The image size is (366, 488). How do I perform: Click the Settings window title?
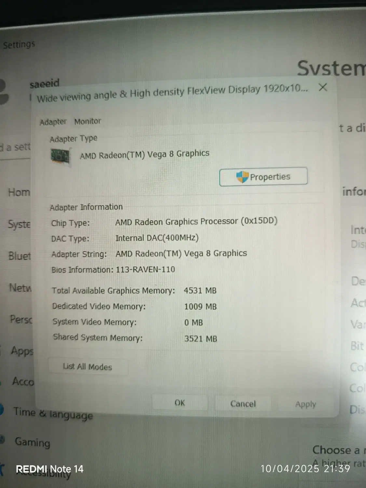coord(19,44)
